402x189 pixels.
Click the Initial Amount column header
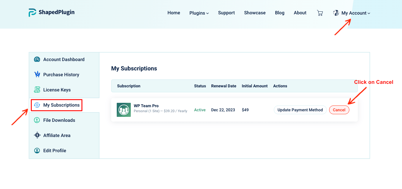click(255, 86)
